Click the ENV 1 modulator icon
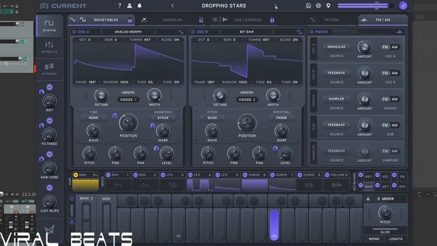 pyautogui.click(x=108, y=175)
